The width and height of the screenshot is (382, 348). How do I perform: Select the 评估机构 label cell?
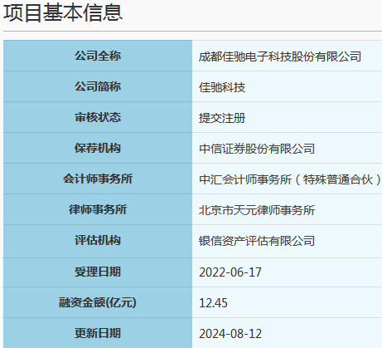coord(98,240)
